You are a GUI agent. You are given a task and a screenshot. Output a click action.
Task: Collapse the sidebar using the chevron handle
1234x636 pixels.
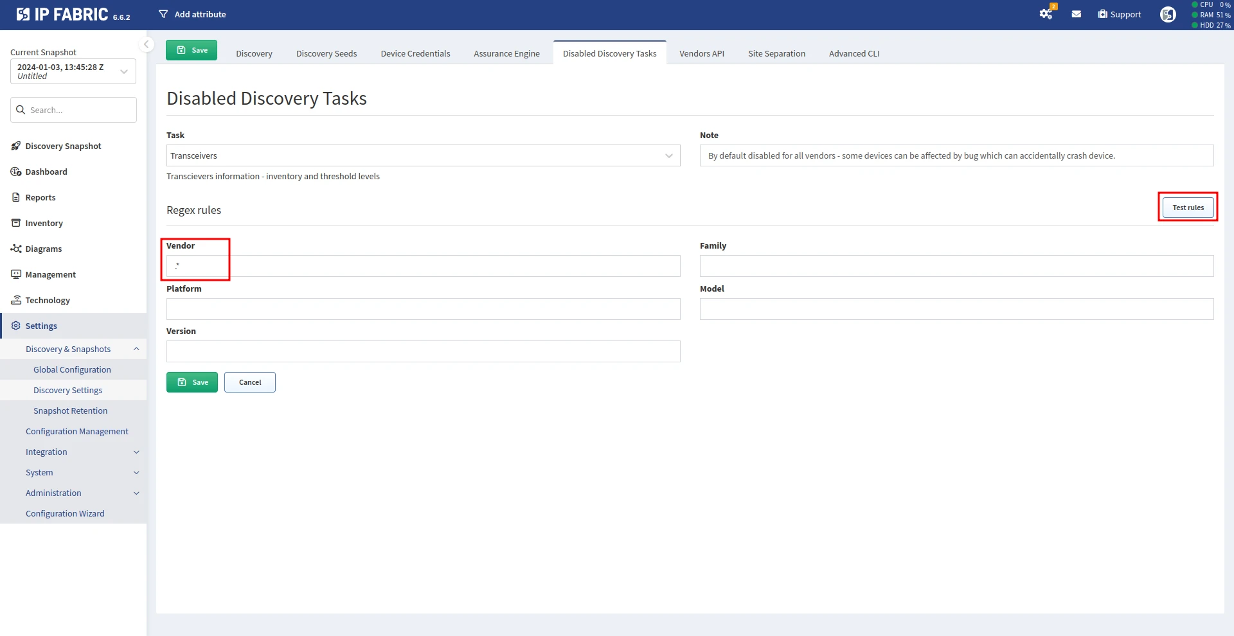pyautogui.click(x=147, y=44)
